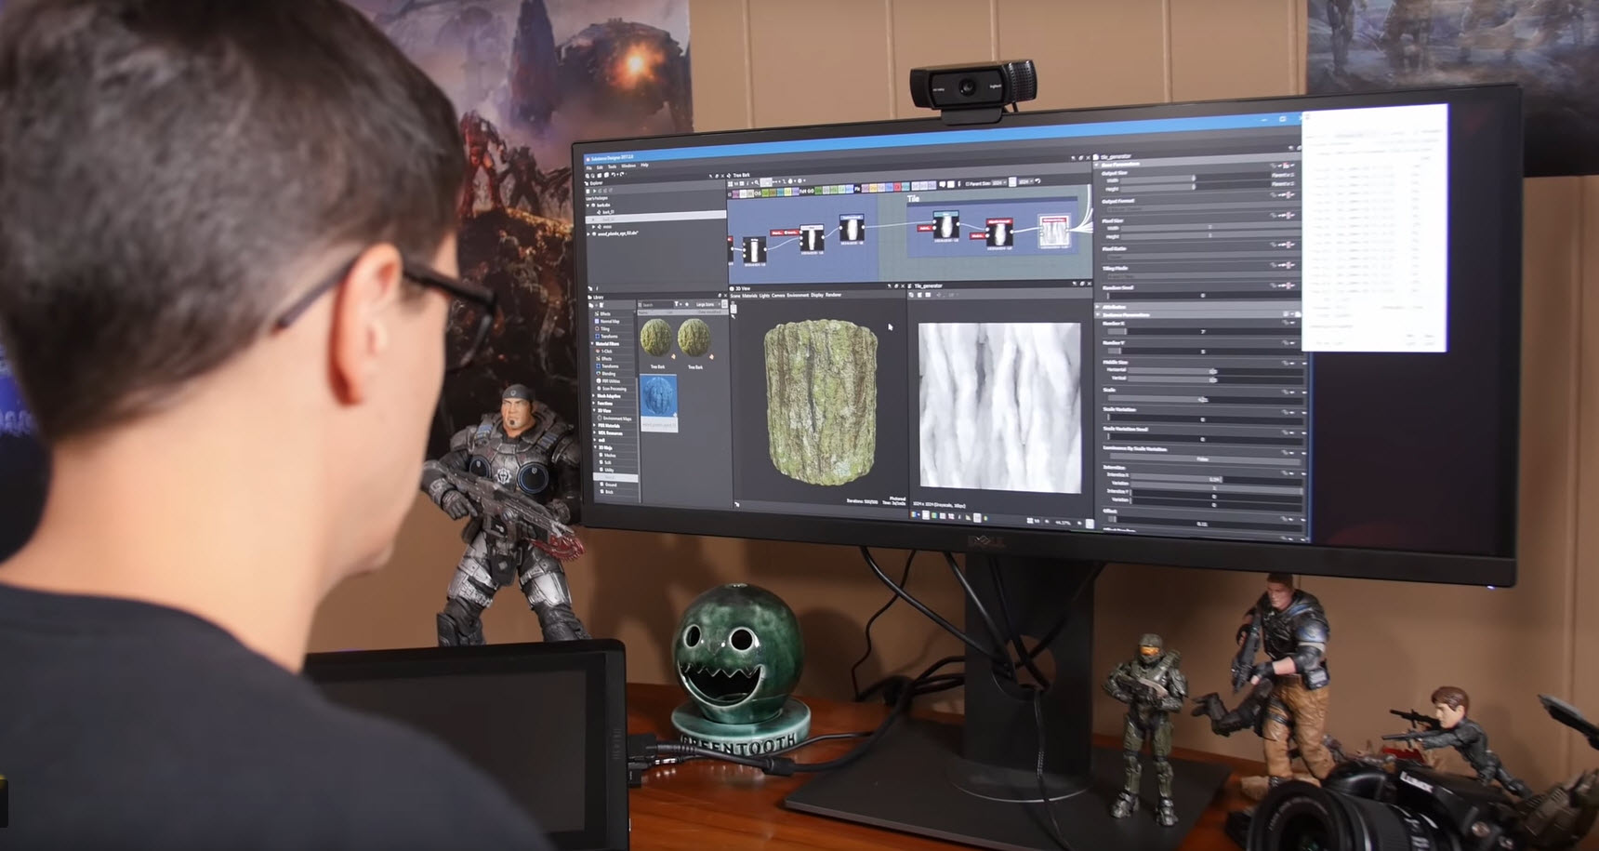The width and height of the screenshot is (1599, 851).
Task: Open the Large Icons view dropdown in Library
Action: [707, 304]
